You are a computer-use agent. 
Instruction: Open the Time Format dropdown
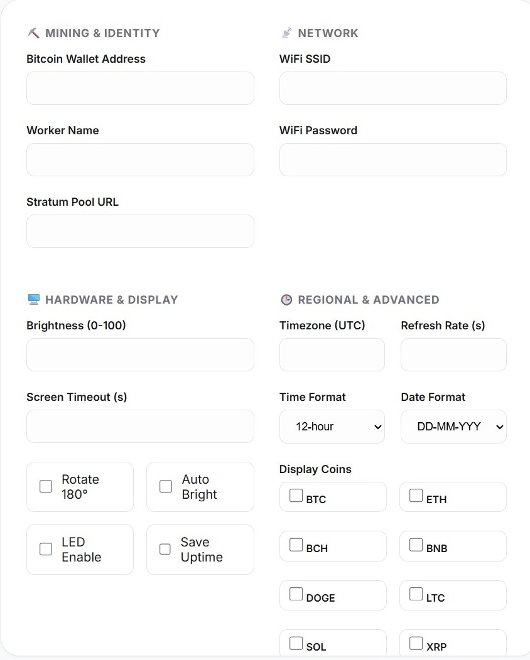pos(332,427)
